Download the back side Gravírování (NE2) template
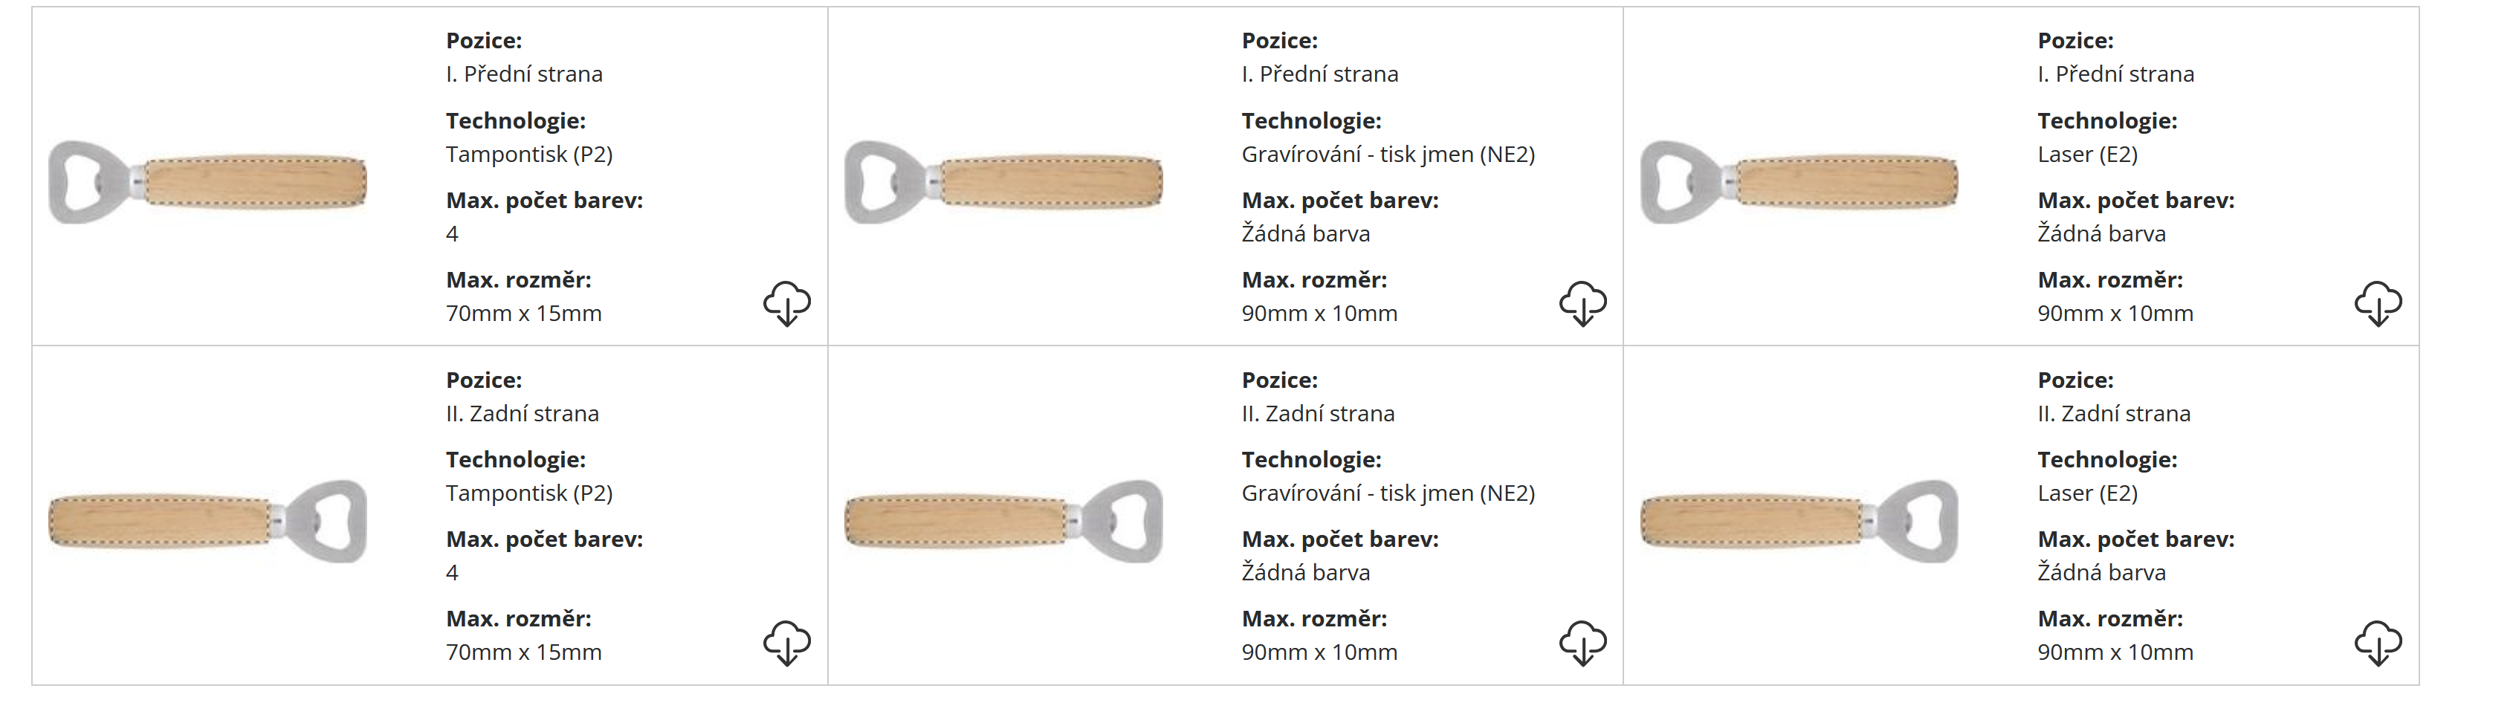 (x=1582, y=643)
